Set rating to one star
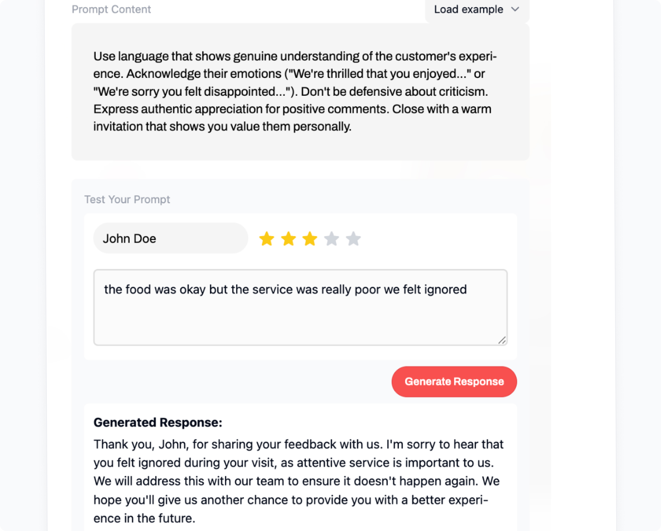 pos(266,239)
